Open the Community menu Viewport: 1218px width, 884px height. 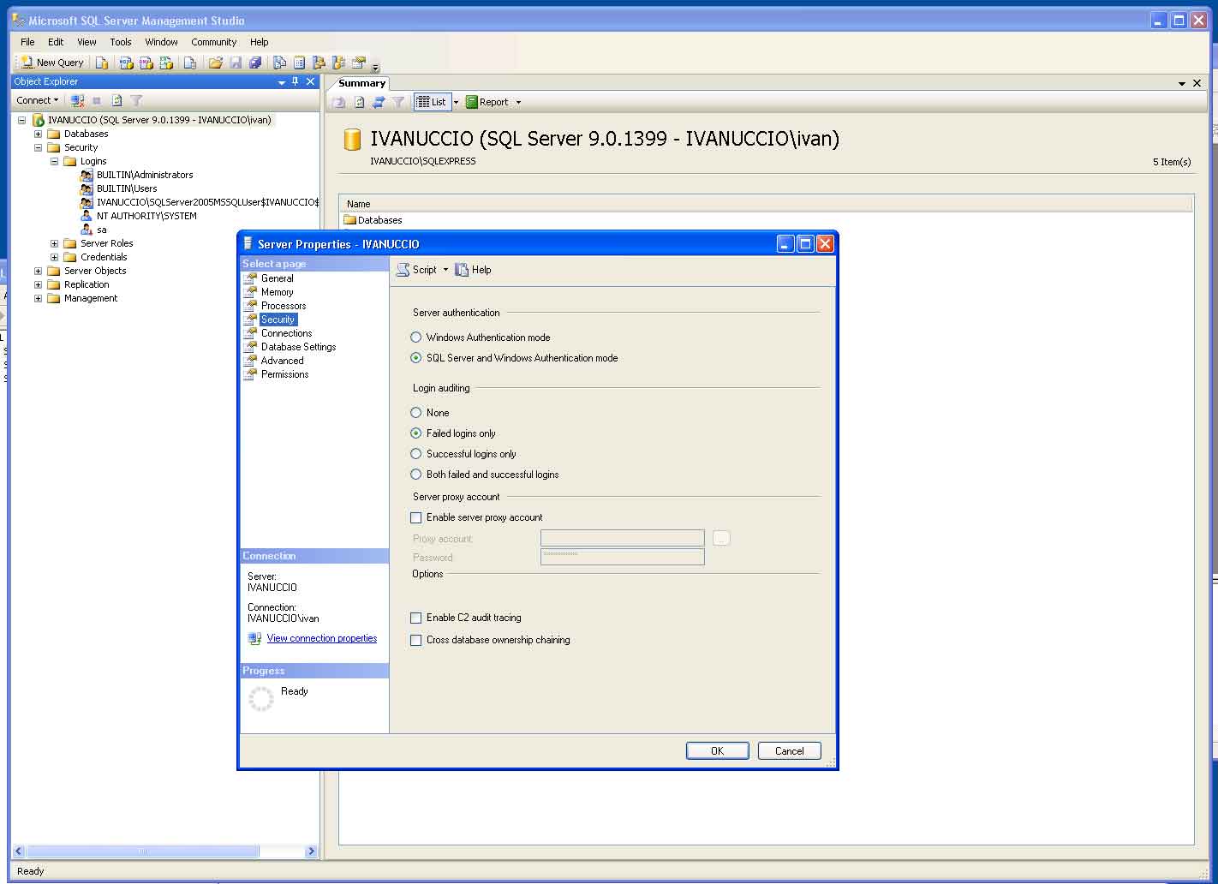[213, 42]
